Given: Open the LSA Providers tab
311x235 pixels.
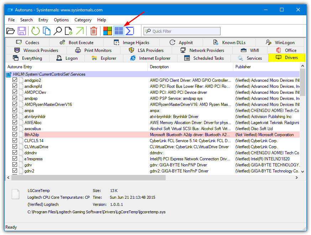Looking at the screenshot, I should pos(146,50).
